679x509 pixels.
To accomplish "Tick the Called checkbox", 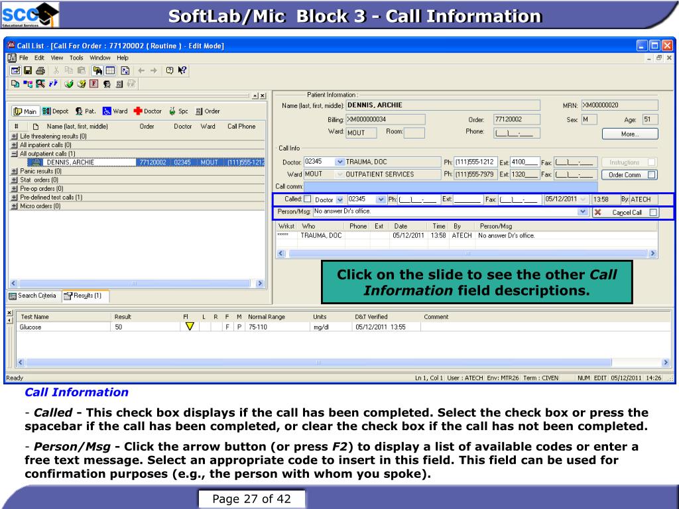I will click(x=308, y=199).
